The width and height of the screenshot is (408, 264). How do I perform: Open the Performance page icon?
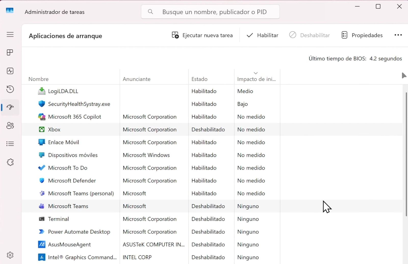point(10,71)
